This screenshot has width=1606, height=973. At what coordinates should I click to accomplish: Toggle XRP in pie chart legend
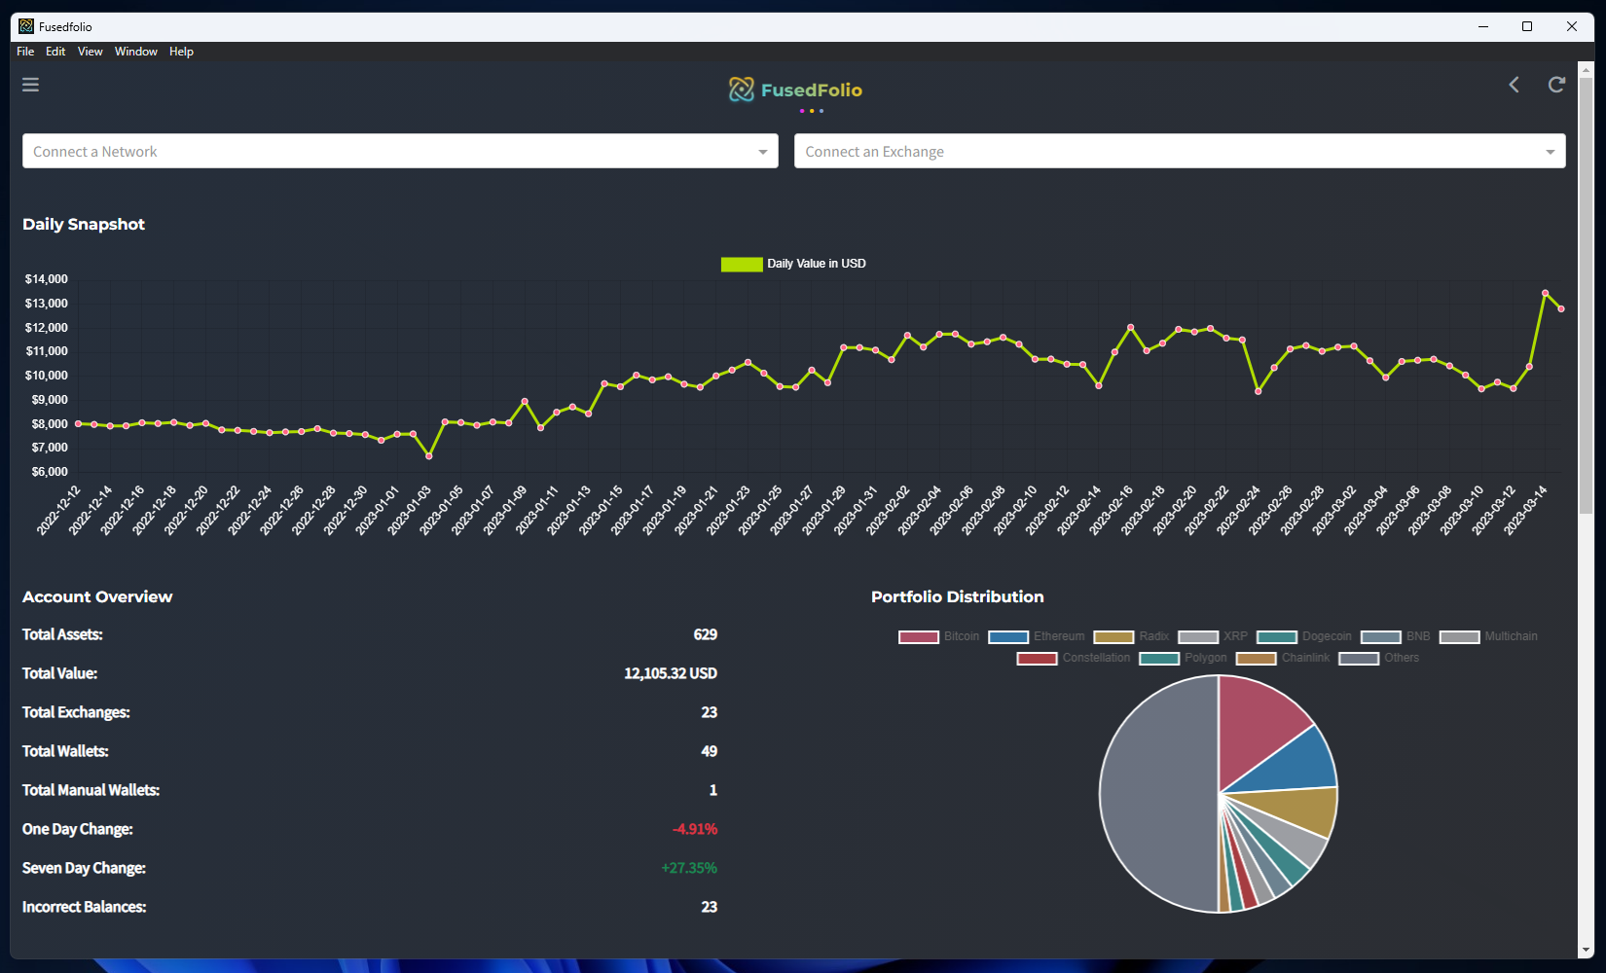click(x=1213, y=636)
